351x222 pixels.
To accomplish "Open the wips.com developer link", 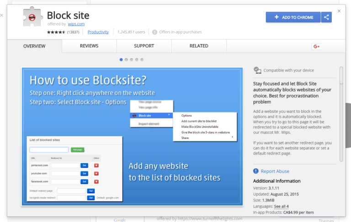I will (76, 24).
